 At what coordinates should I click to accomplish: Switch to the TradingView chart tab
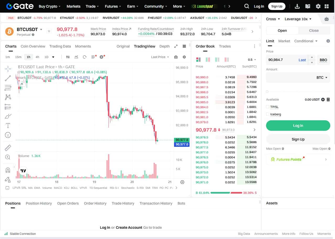coord(144,46)
